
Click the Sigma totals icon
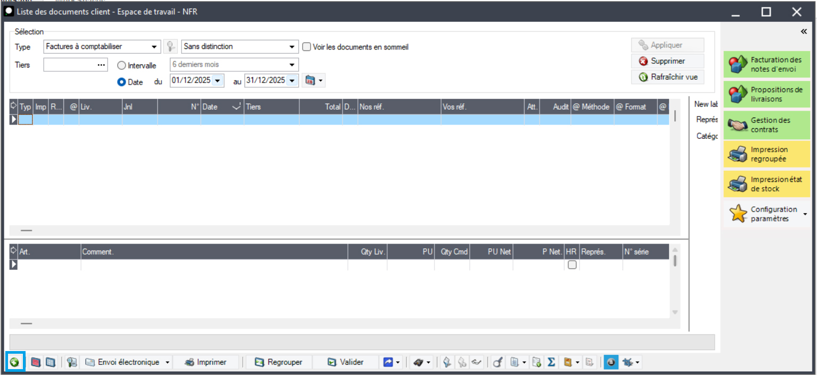[551, 362]
